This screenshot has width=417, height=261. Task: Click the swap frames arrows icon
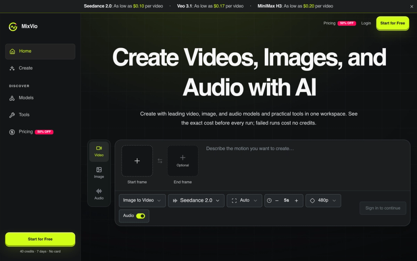tap(160, 161)
